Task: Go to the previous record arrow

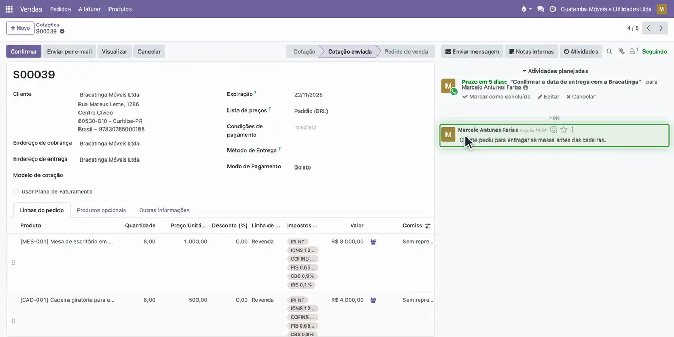Action: click(648, 28)
